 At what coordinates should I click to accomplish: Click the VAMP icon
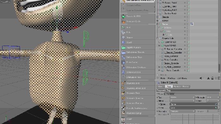click(123, 119)
